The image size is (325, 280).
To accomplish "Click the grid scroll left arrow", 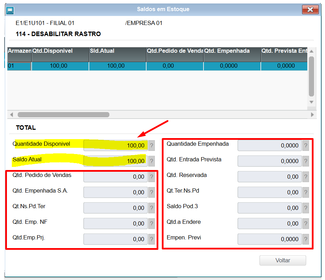I will tap(11, 114).
